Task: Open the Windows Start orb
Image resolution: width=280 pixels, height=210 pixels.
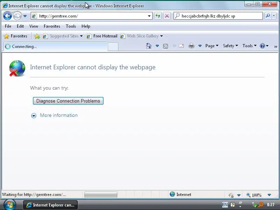Action: pos(10,205)
